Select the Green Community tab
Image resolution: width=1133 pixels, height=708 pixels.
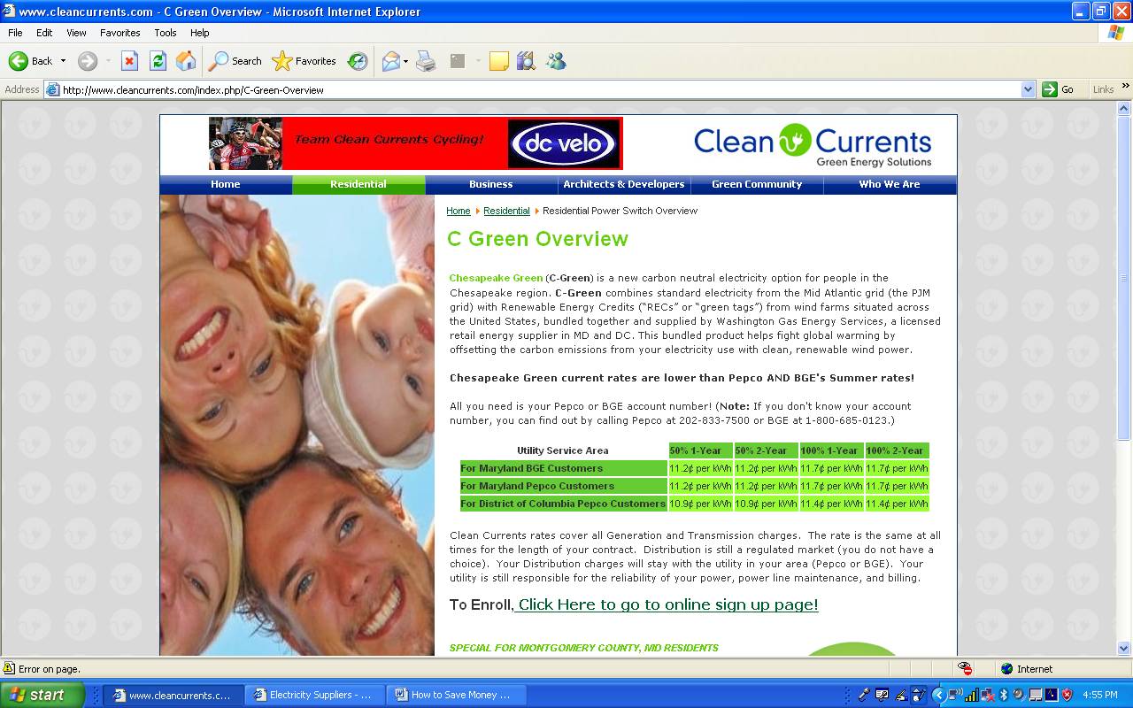pyautogui.click(x=757, y=184)
